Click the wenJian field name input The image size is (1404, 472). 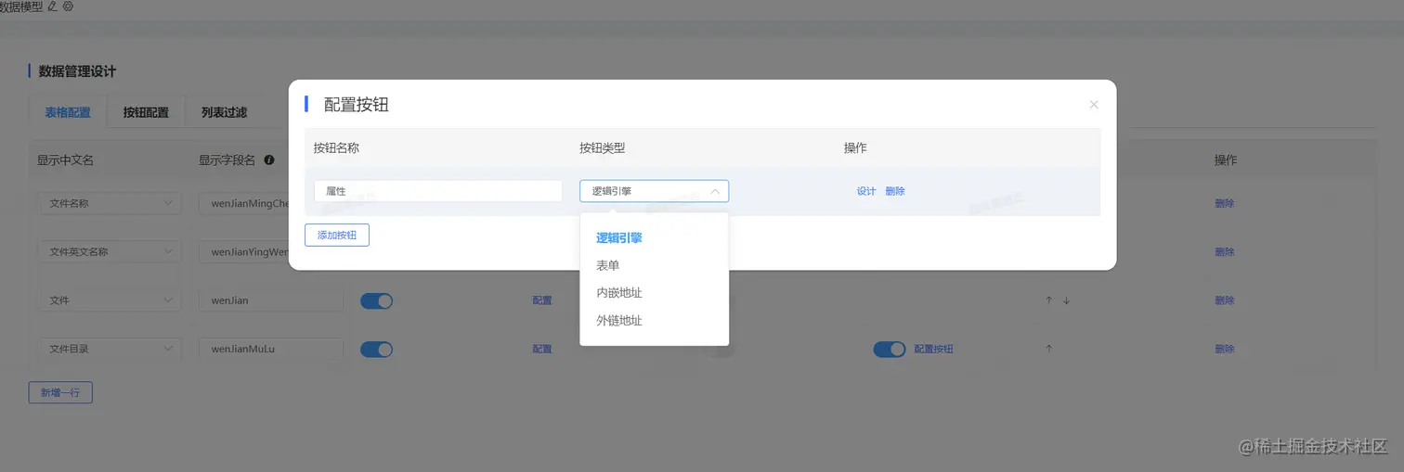pyautogui.click(x=271, y=300)
